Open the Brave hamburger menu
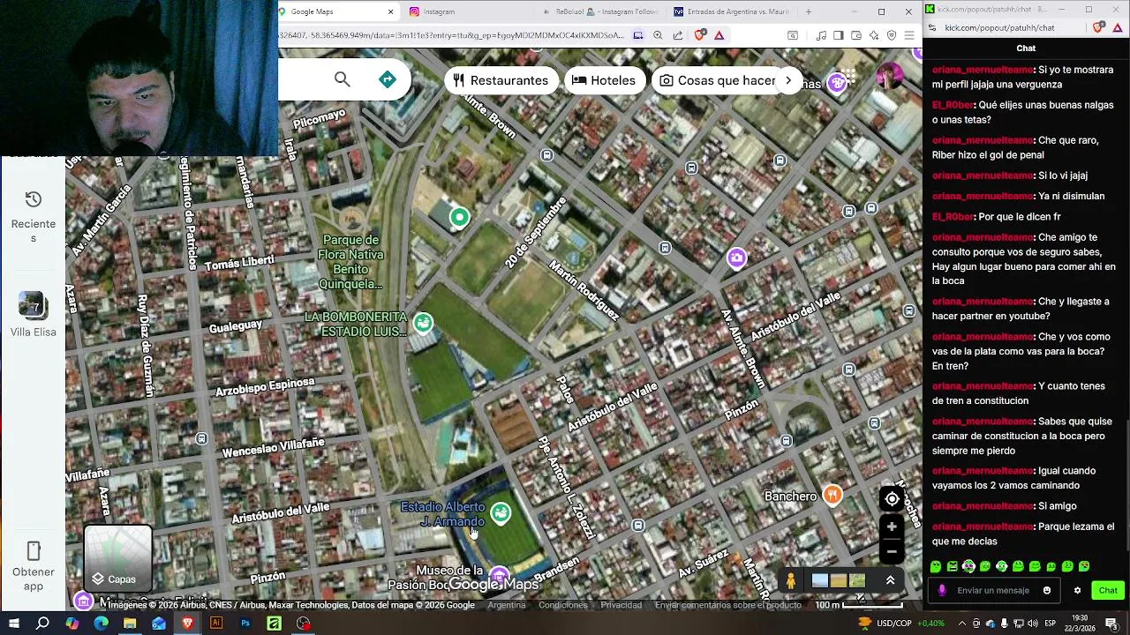This screenshot has width=1130, height=635. [909, 35]
